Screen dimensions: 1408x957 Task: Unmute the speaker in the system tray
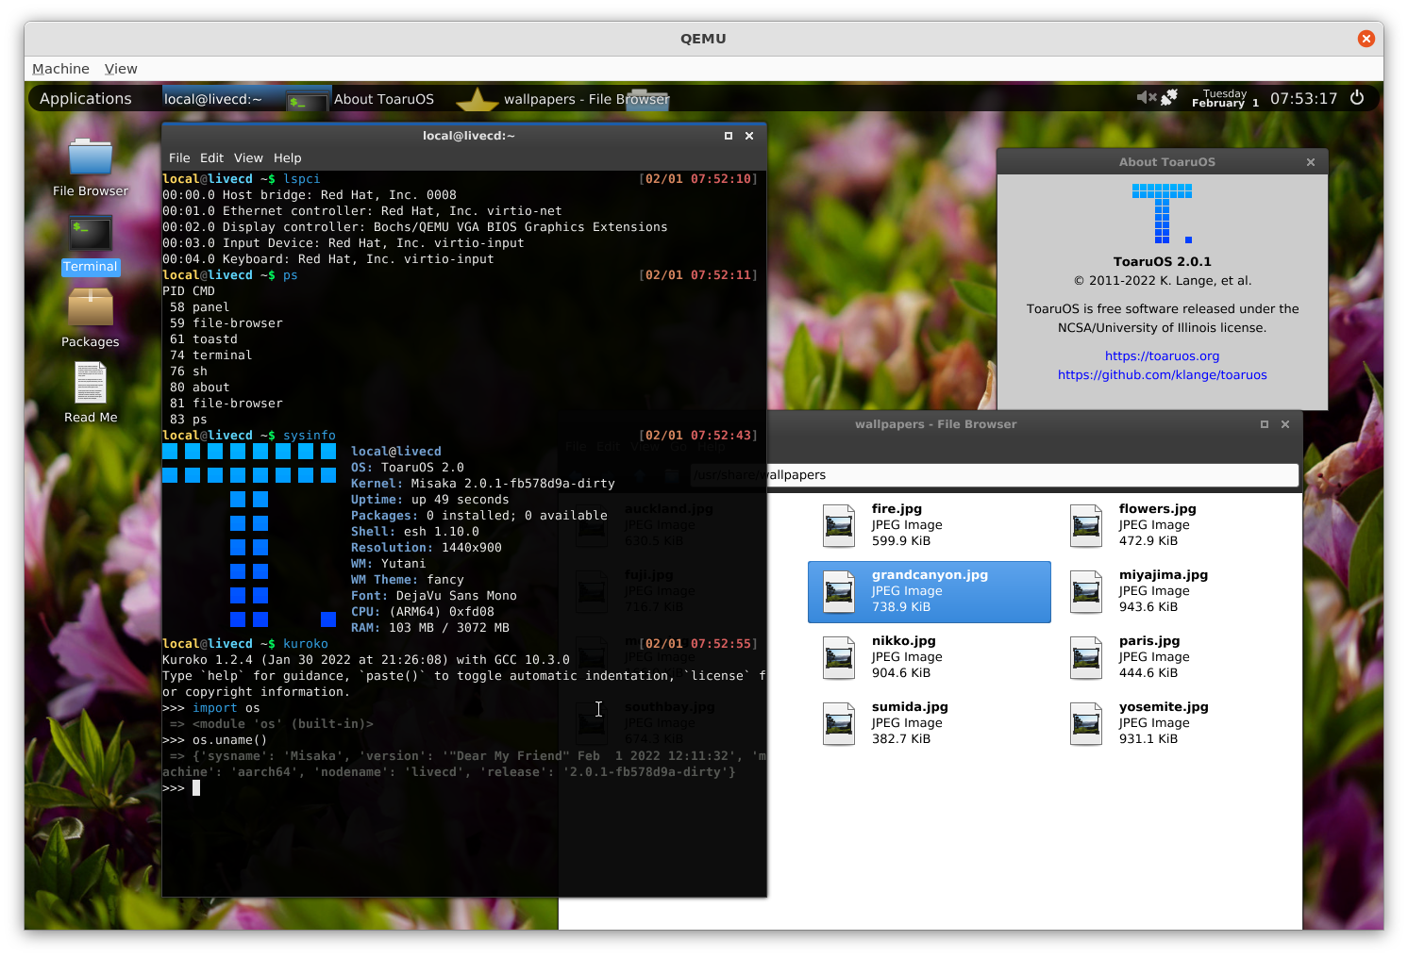point(1147,97)
